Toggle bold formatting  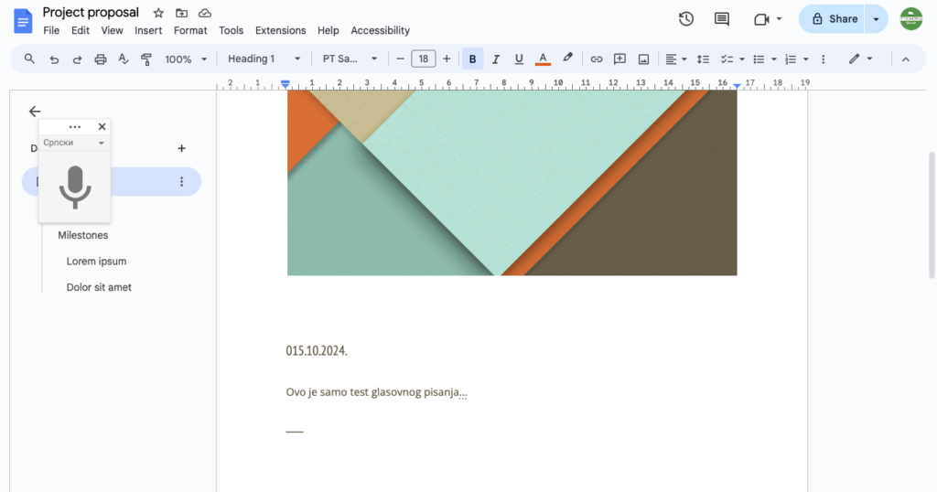click(472, 59)
